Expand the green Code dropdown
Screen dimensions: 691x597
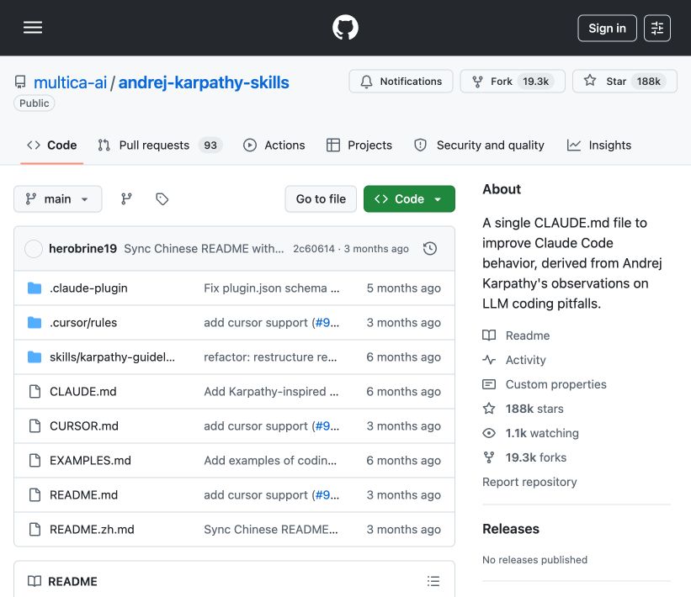[409, 199]
